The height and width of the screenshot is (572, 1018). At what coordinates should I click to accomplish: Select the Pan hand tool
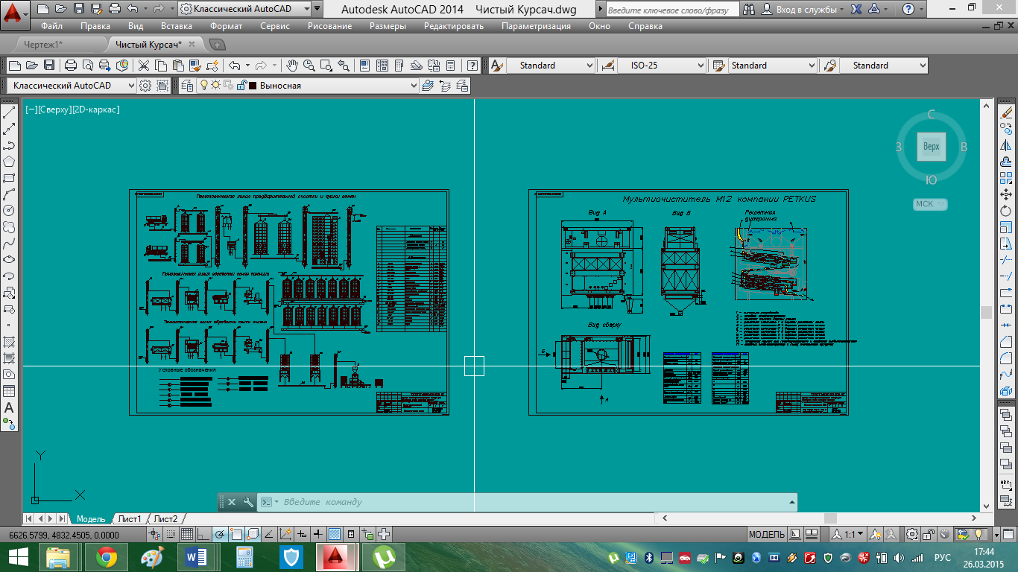293,66
